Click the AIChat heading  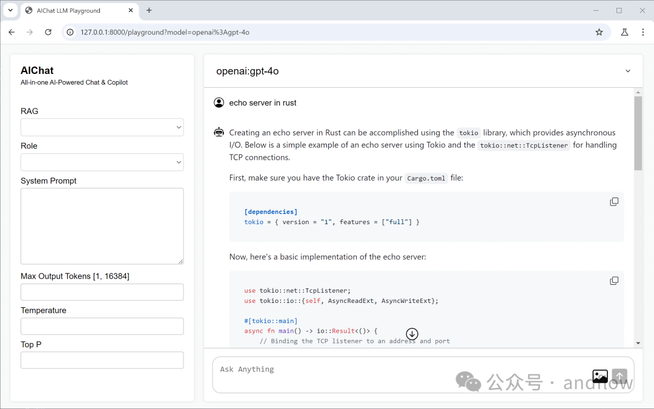click(x=37, y=70)
